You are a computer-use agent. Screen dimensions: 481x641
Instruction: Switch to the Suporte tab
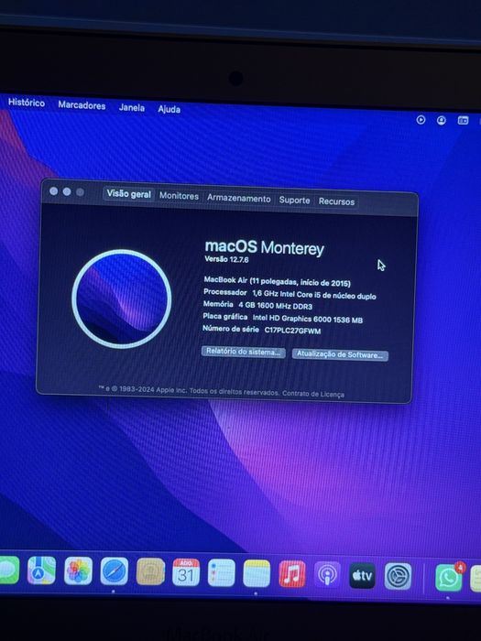pos(294,200)
